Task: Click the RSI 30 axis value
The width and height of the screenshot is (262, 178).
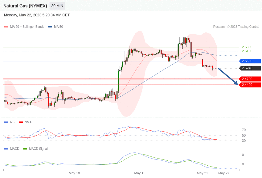Action: (244, 141)
